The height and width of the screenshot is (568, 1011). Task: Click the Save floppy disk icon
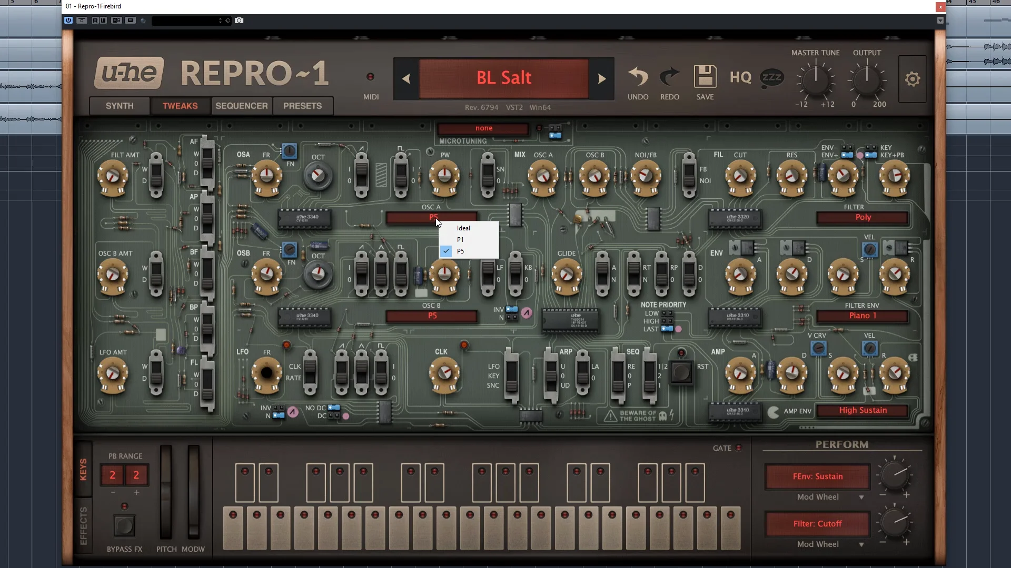pyautogui.click(x=705, y=77)
